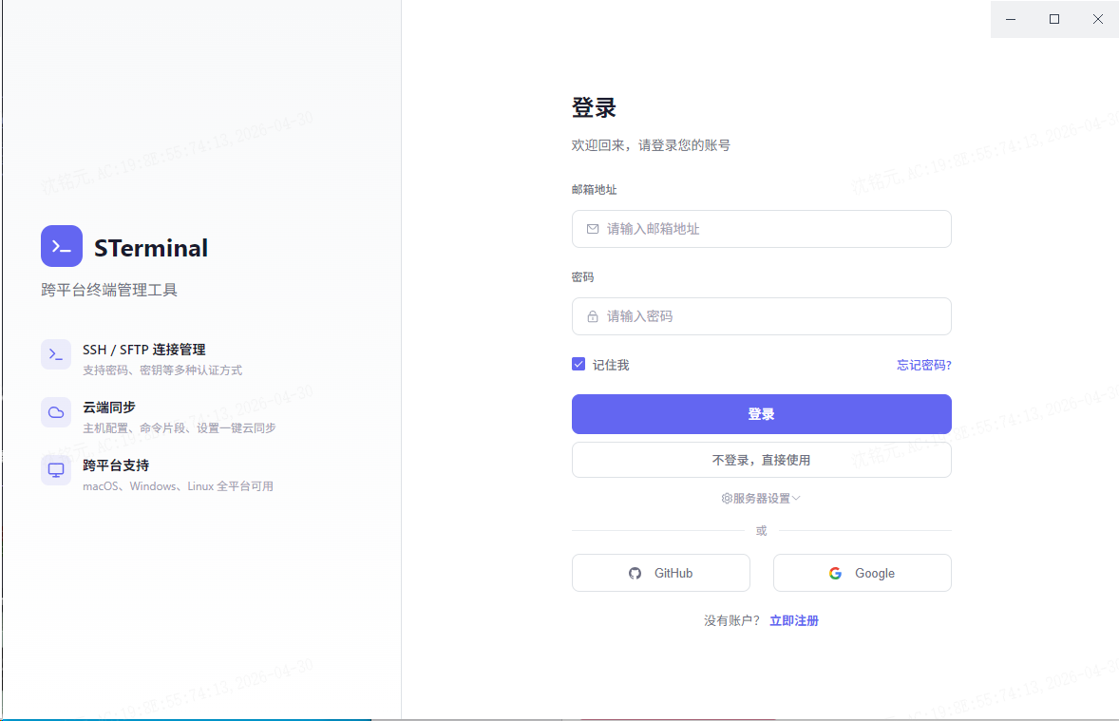This screenshot has width=1119, height=721.
Task: Click 不登录，直接使用 button
Action: (762, 460)
